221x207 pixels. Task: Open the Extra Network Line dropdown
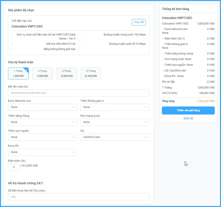click(x=42, y=107)
